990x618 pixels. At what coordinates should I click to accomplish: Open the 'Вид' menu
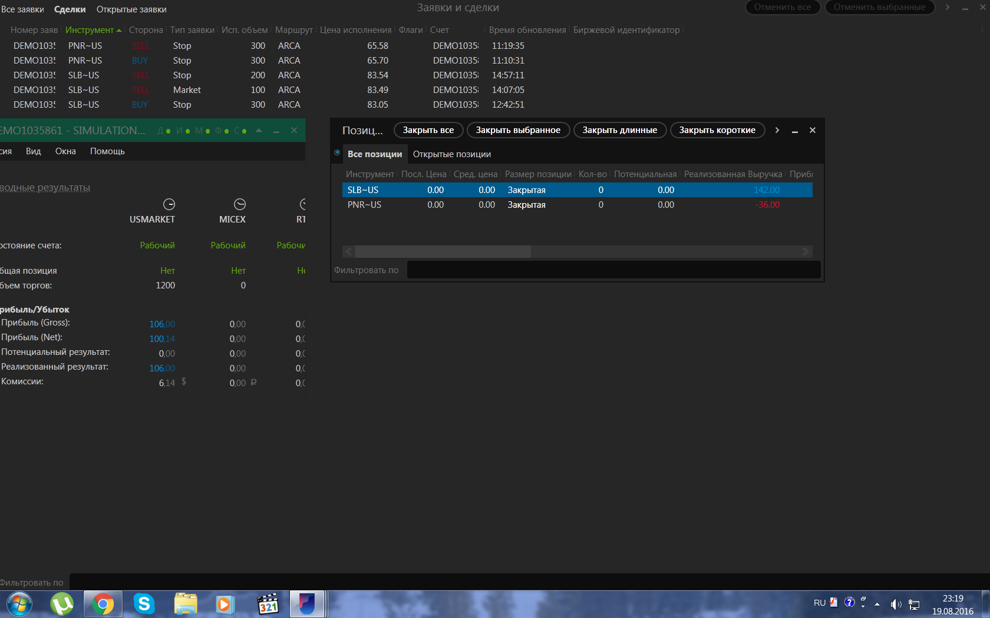point(34,151)
